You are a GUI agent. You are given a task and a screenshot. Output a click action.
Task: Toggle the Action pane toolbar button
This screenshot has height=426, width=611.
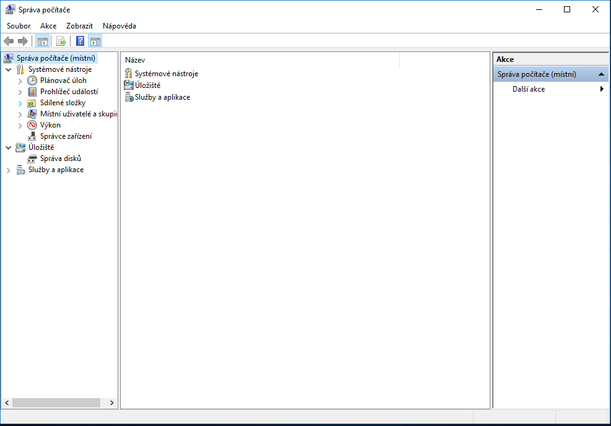pos(95,41)
